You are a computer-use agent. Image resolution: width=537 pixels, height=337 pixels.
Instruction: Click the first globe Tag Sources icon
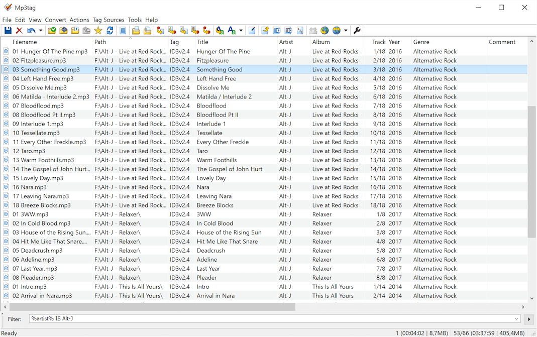325,31
